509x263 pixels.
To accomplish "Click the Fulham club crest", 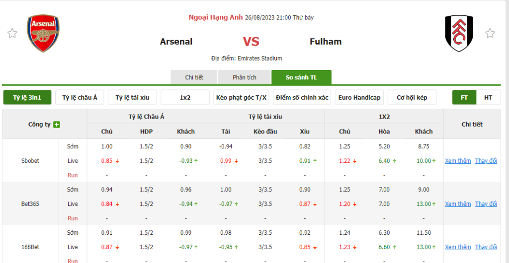I will (x=459, y=33).
